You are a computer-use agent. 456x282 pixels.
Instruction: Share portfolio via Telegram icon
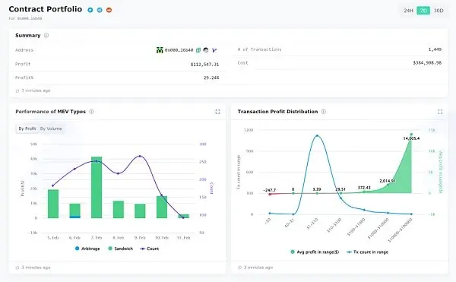100,10
